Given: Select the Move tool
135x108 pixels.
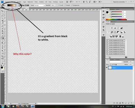Looking at the screenshot, I should [2, 11].
